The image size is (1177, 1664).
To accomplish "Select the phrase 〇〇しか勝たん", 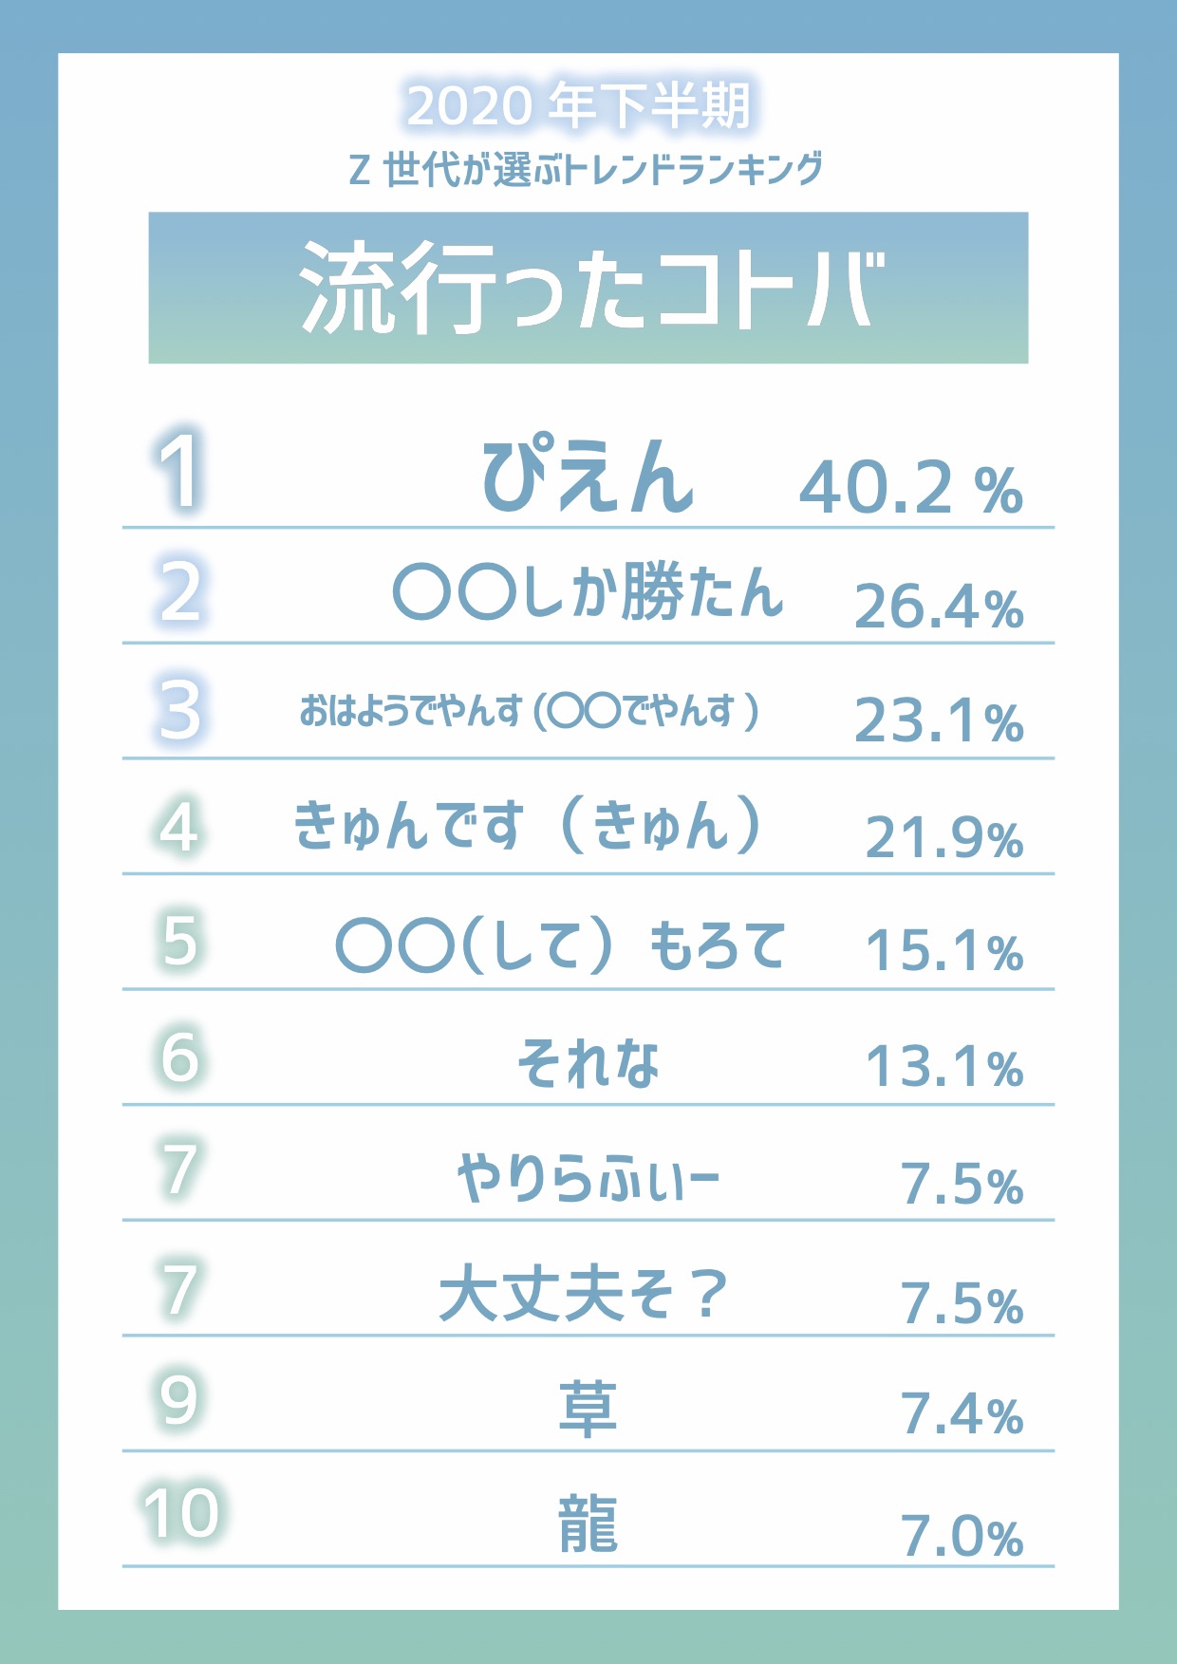I will click(x=588, y=592).
